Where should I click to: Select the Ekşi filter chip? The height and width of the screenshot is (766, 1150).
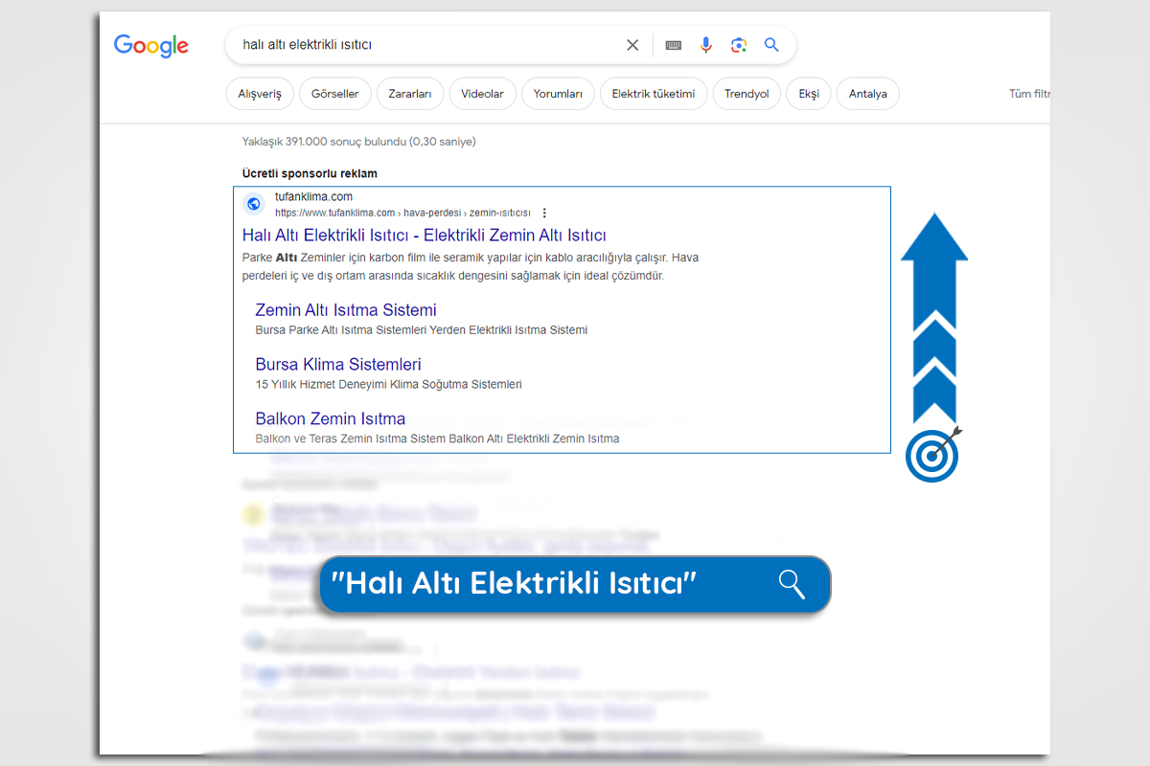[x=809, y=94]
